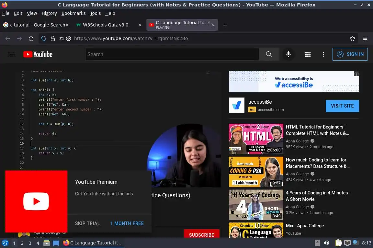Viewport: 373px width, 248px height.
Task: Open the Bookmarks menu
Action: pos(73,13)
